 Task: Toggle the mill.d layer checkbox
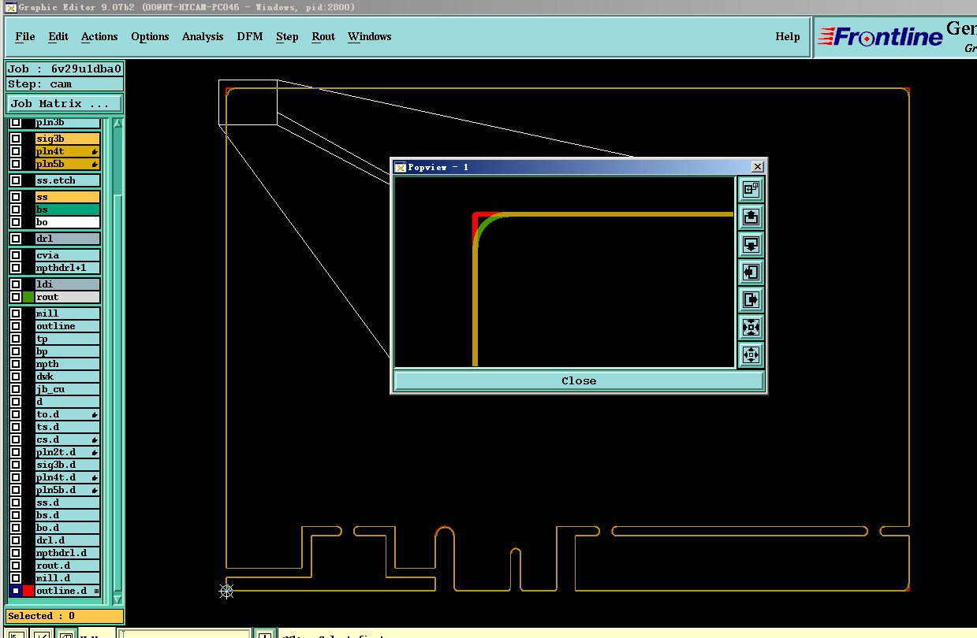tap(16, 578)
